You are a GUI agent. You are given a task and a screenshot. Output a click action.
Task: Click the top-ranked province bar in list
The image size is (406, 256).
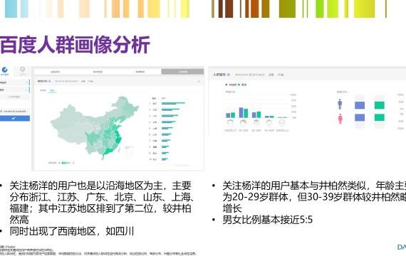coord(173,103)
